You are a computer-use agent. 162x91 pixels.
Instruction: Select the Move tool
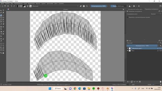tap(3, 27)
